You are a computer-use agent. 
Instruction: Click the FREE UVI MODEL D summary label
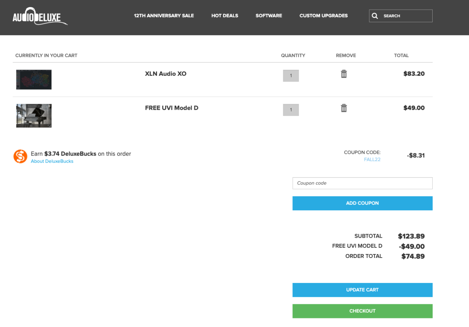click(x=357, y=246)
